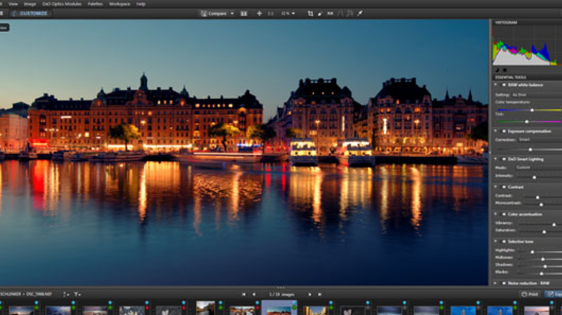Toggle the Color accentuation checkbox
Screen dimensions: 562x315
pos(504,214)
